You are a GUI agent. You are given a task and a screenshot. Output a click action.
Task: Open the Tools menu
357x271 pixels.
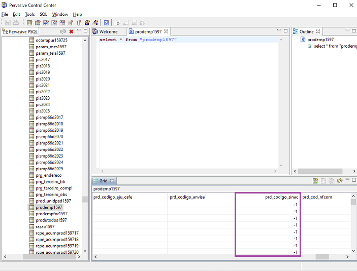pos(30,14)
